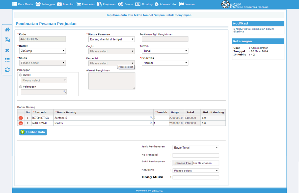The width and height of the screenshot is (299, 193).
Task: Remove row 2 Redmi with red minus
Action: (x=21, y=123)
